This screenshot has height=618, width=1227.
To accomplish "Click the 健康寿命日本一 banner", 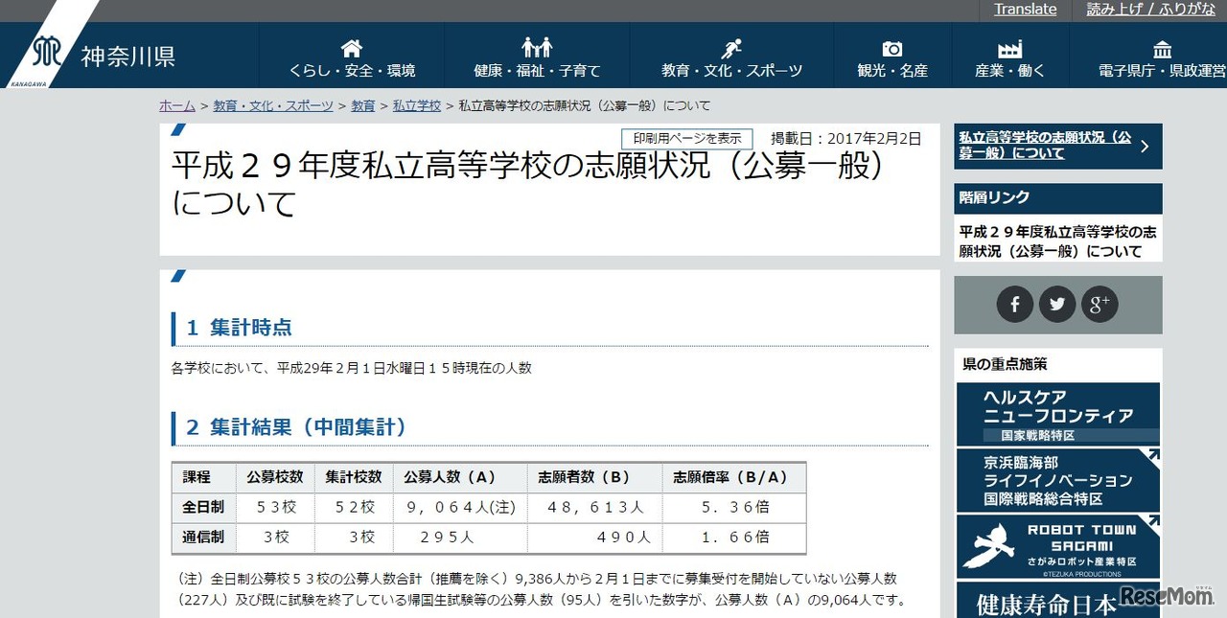I will tap(1046, 602).
